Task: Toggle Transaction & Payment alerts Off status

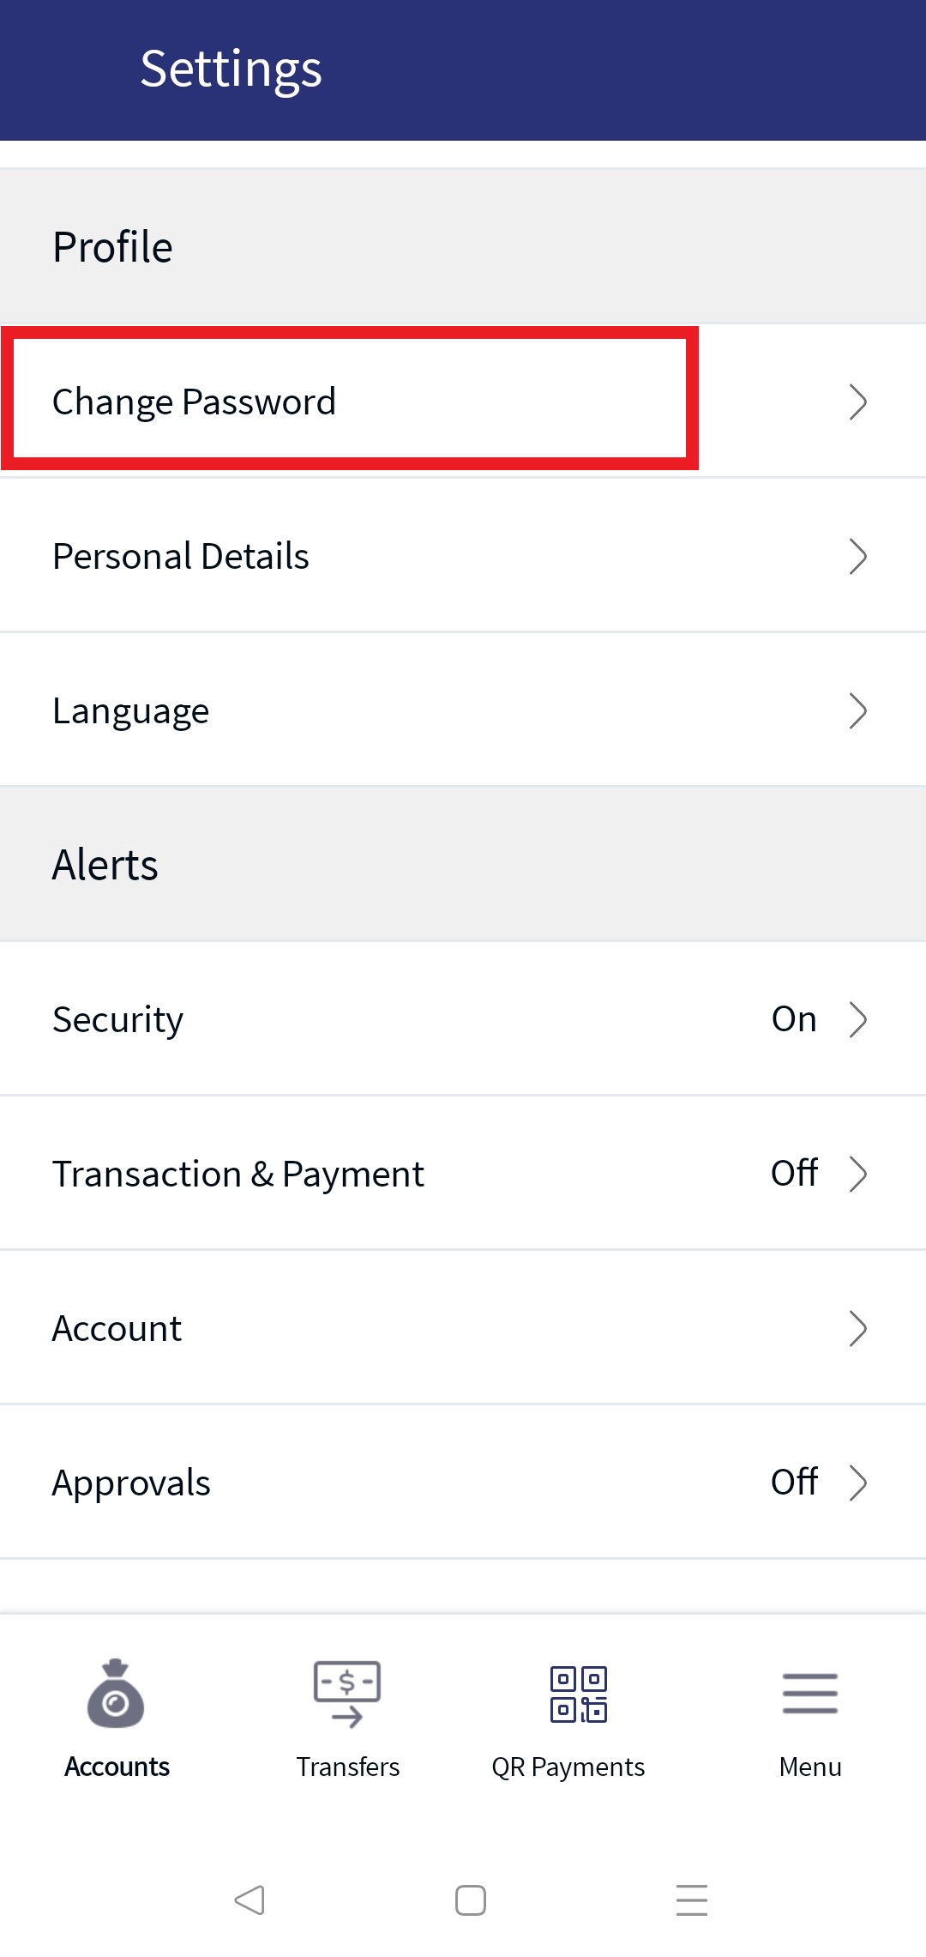Action: pos(794,1173)
